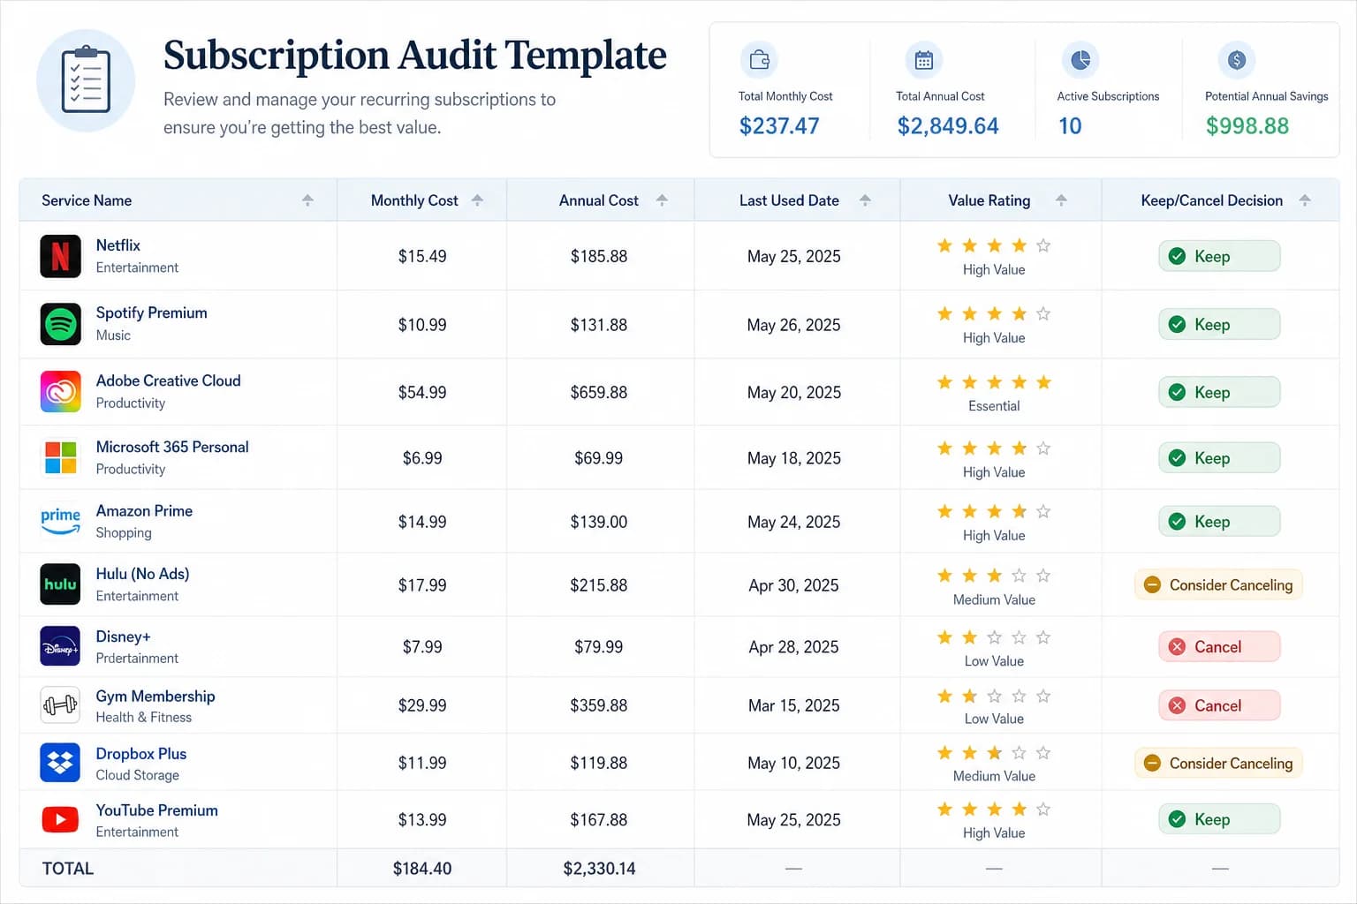Click the Keep button for YouTube Premium
This screenshot has width=1357, height=904.
tap(1219, 819)
